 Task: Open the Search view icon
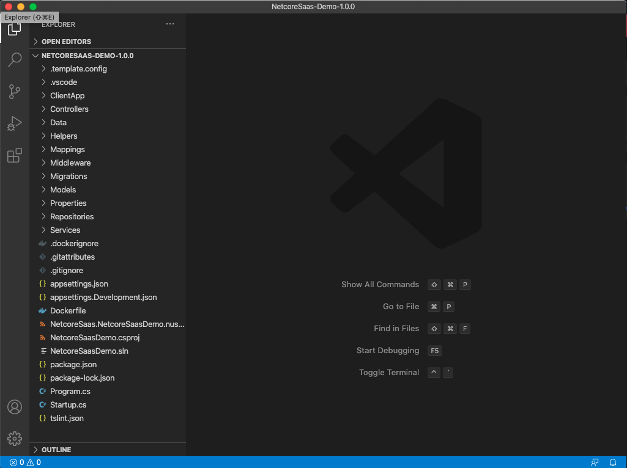[15, 60]
